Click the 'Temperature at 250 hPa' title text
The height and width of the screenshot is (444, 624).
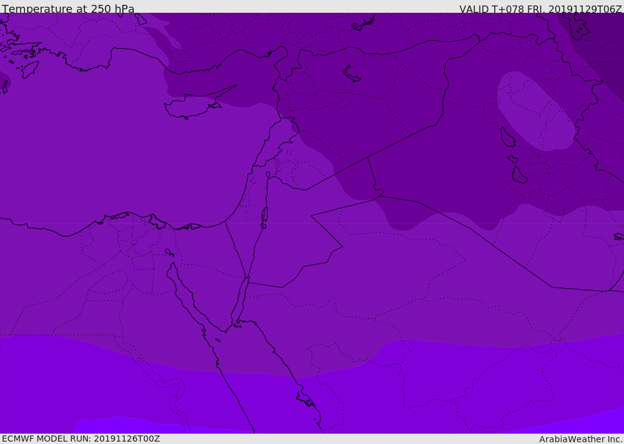coord(68,9)
